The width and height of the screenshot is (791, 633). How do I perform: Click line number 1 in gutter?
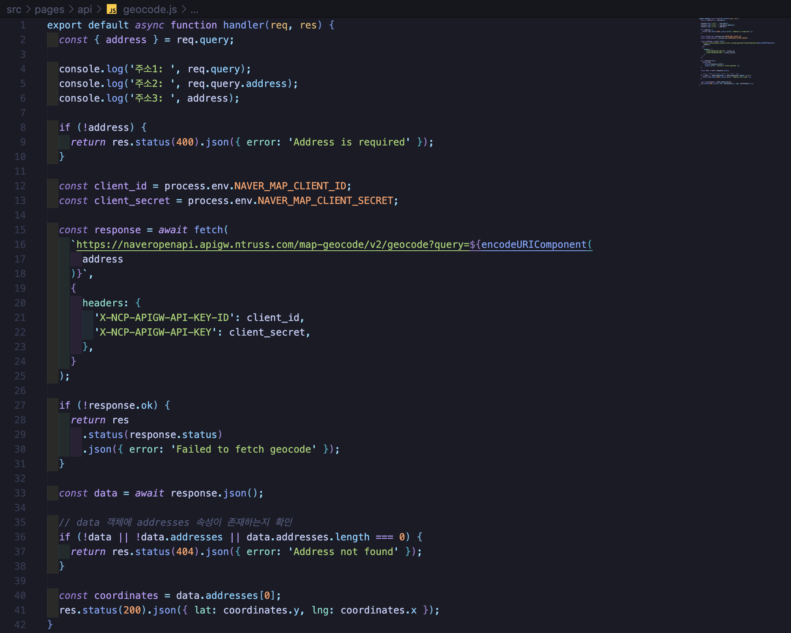[23, 25]
